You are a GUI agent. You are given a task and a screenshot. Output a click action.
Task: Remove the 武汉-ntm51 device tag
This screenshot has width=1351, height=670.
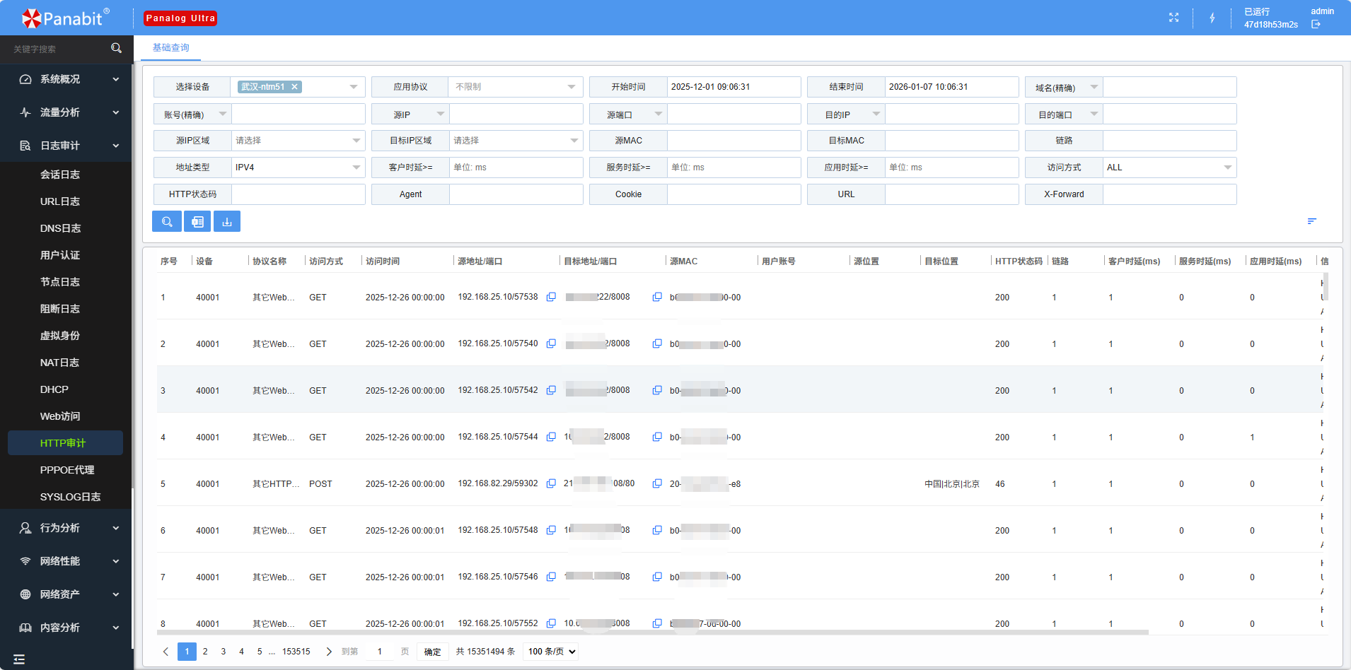pos(295,87)
